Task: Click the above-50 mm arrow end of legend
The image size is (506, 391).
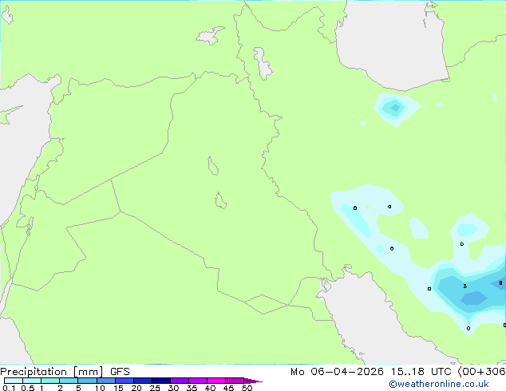Action: (x=253, y=381)
